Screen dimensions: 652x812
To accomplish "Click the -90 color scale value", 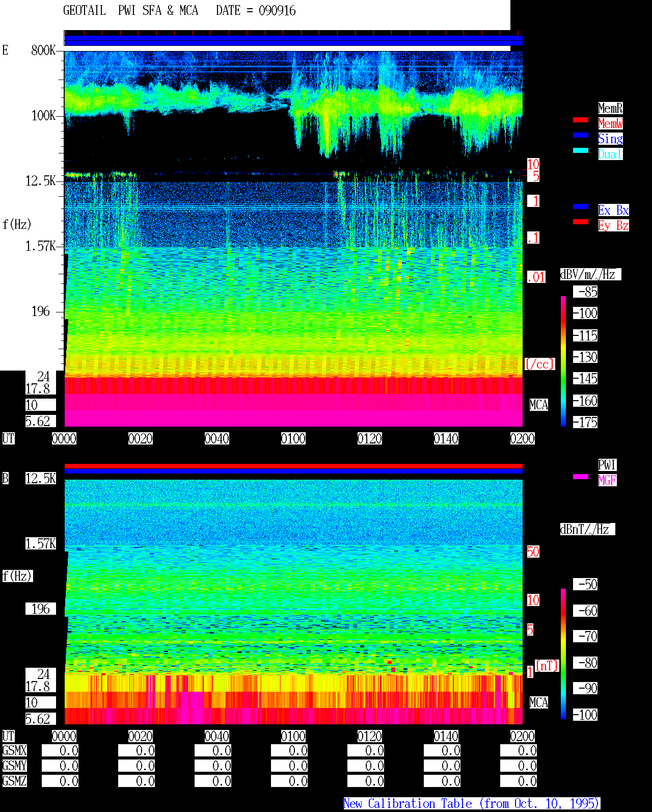I will click(585, 688).
